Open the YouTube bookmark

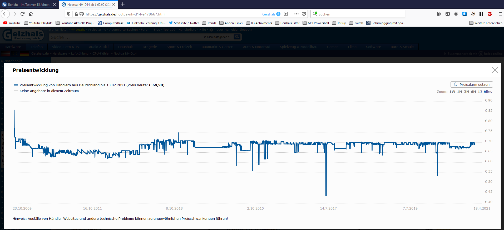pos(12,23)
